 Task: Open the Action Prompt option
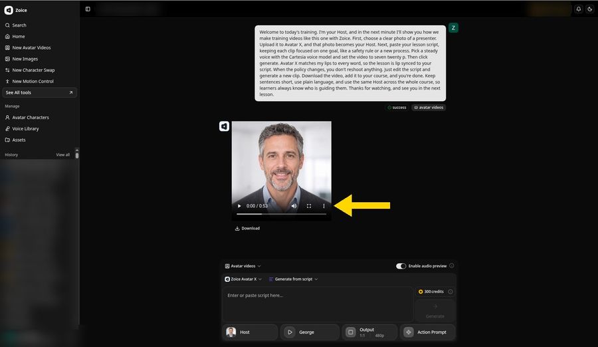click(x=427, y=332)
